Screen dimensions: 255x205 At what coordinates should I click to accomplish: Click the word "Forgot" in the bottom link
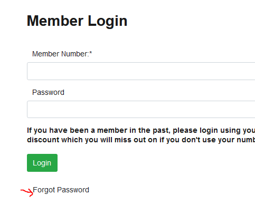tap(44, 190)
